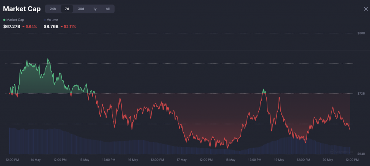370x166 pixels.
Task: Choose the 30d time range tab
Action: click(81, 9)
